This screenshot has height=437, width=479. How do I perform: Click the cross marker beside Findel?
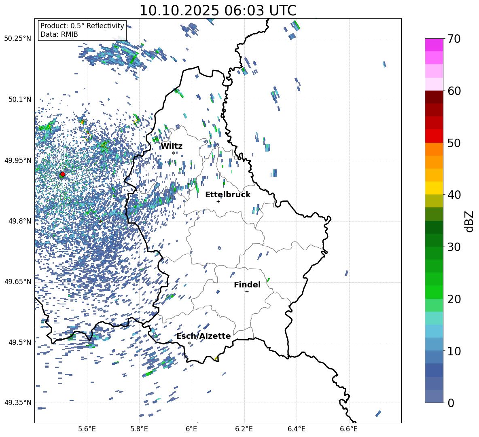click(x=247, y=292)
